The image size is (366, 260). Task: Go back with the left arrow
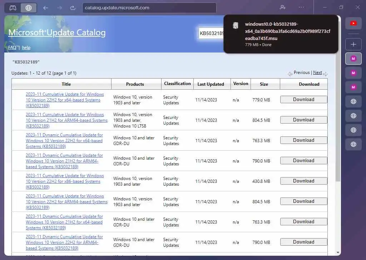coord(45,8)
